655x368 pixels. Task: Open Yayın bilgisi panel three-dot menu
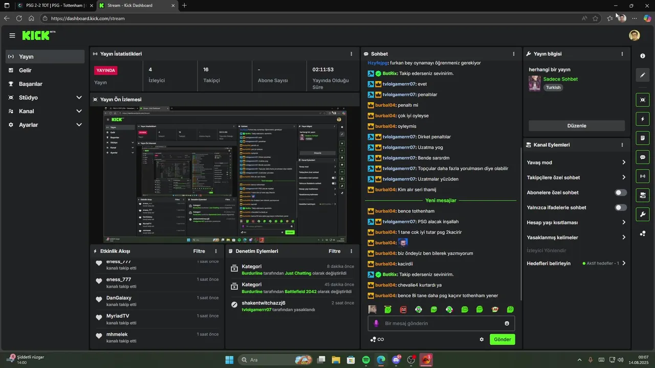tap(622, 54)
